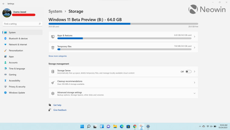Open File Explorer from taskbar
Screen dimensions: 230x130
click(x=115, y=126)
